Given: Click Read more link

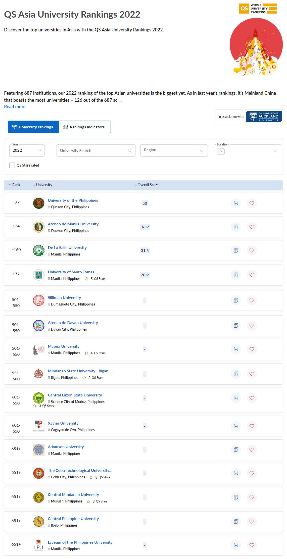Looking at the screenshot, I should point(15,107).
